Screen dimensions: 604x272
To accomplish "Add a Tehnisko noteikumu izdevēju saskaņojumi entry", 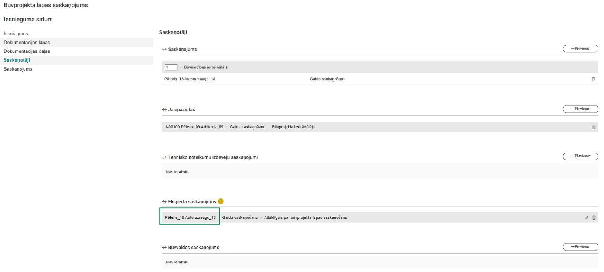I will point(580,156).
